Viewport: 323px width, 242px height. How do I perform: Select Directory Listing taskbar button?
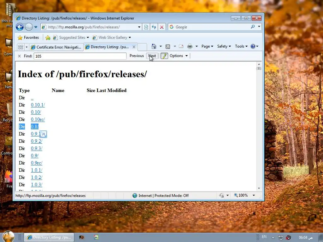(49, 237)
